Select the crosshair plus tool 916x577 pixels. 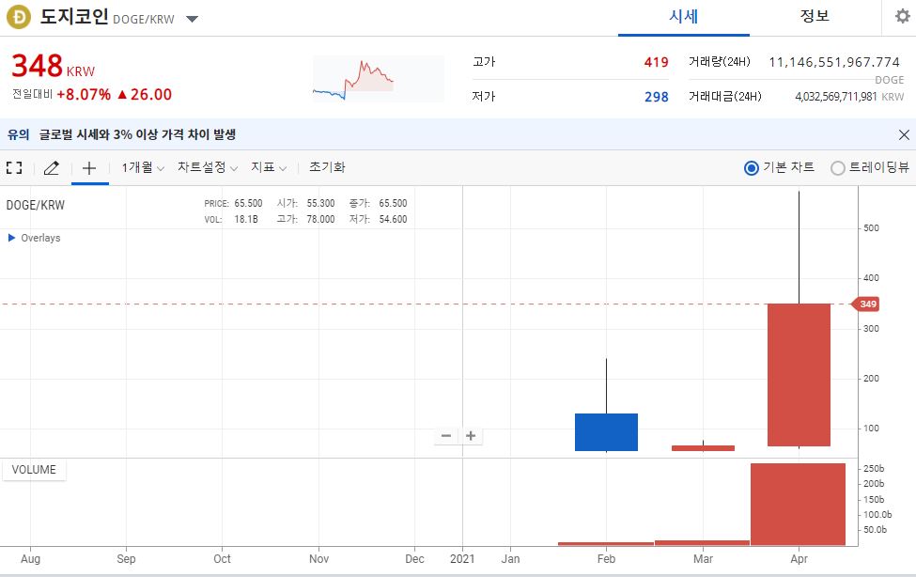coord(89,168)
